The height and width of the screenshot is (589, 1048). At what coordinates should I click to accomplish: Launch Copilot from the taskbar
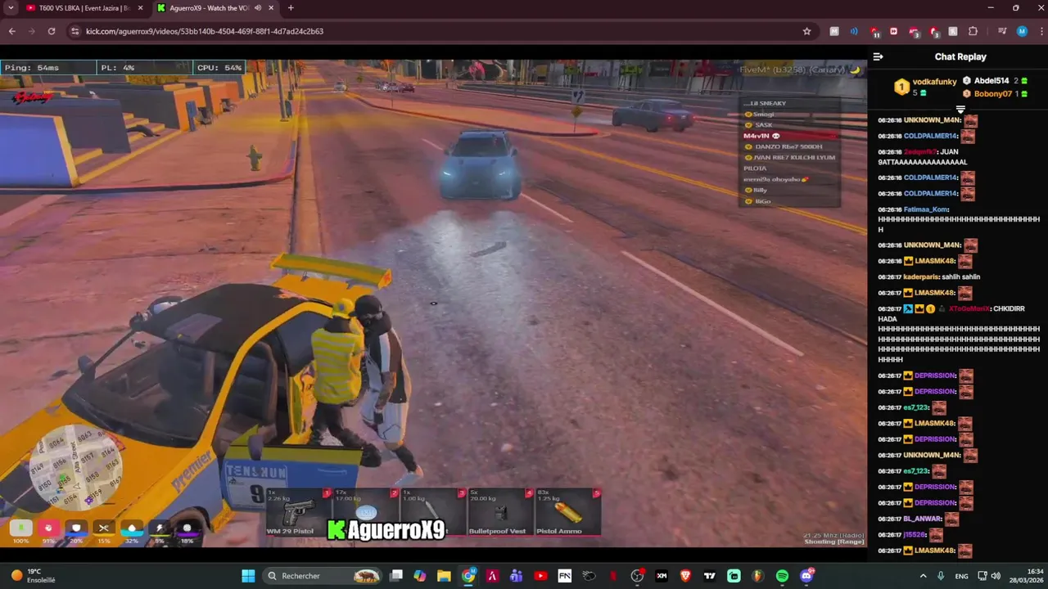[420, 576]
